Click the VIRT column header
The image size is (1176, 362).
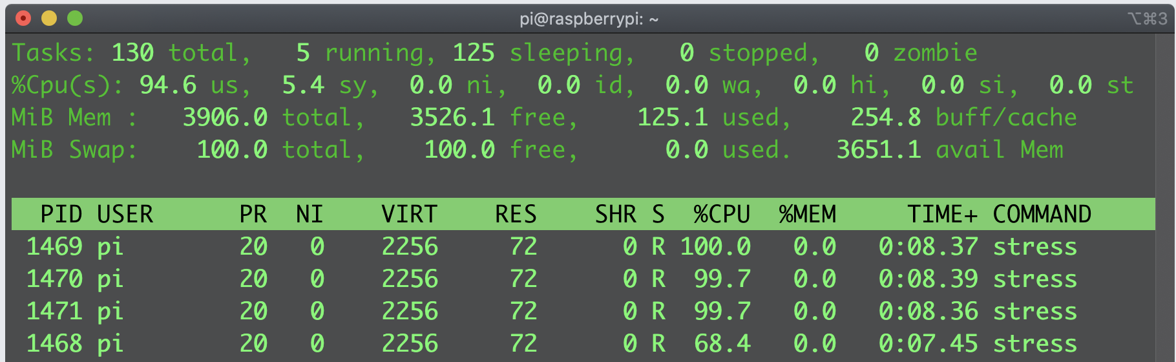(409, 214)
